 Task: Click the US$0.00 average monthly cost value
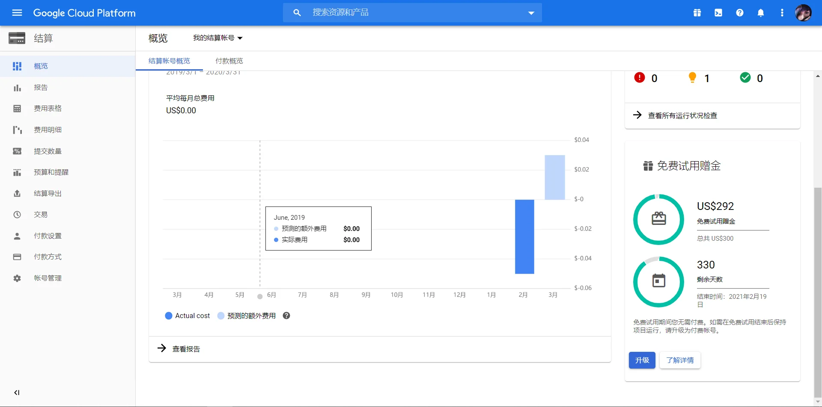[181, 110]
